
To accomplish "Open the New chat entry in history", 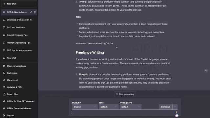I will [x=19, y=58].
